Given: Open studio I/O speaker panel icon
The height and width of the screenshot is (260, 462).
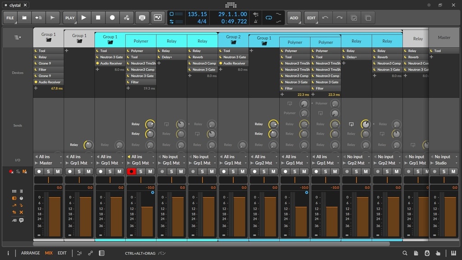Looking at the screenshot, I should click(427, 253).
